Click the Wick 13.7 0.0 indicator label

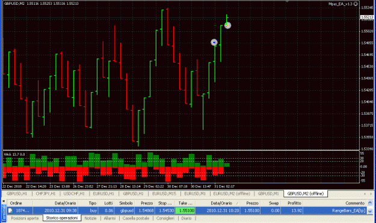(14, 154)
